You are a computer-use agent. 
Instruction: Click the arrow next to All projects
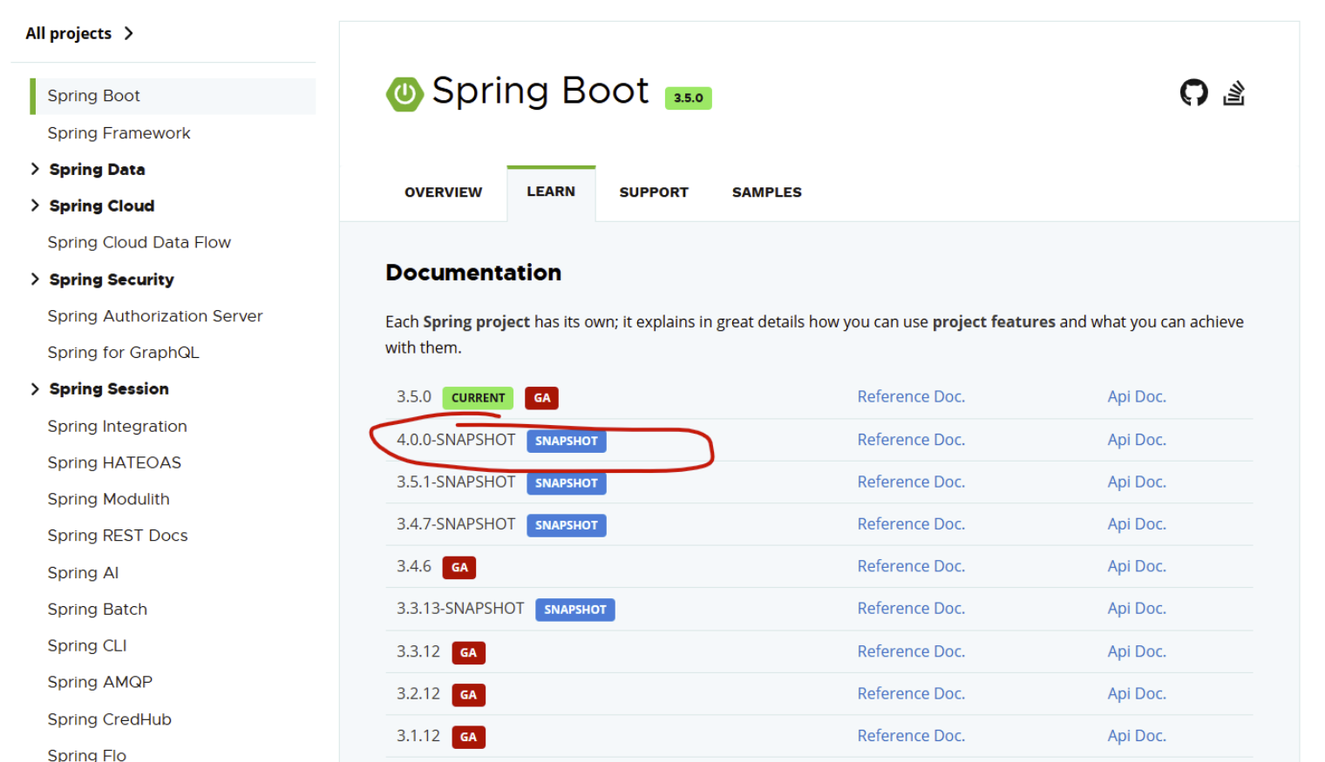pyautogui.click(x=129, y=33)
